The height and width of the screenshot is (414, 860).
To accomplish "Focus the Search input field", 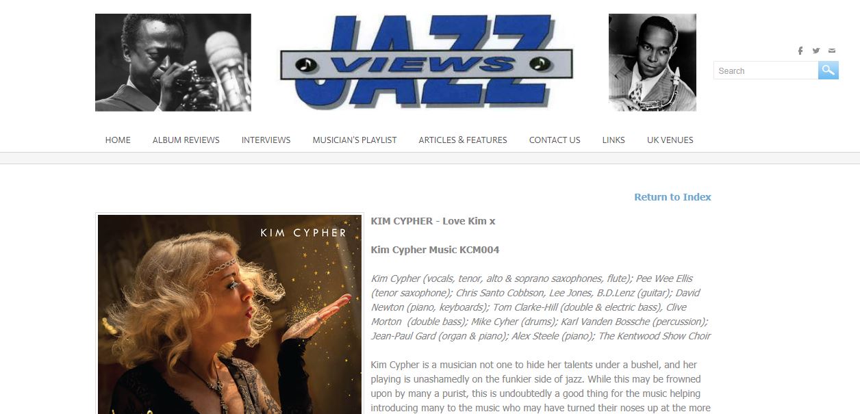I will pos(766,70).
